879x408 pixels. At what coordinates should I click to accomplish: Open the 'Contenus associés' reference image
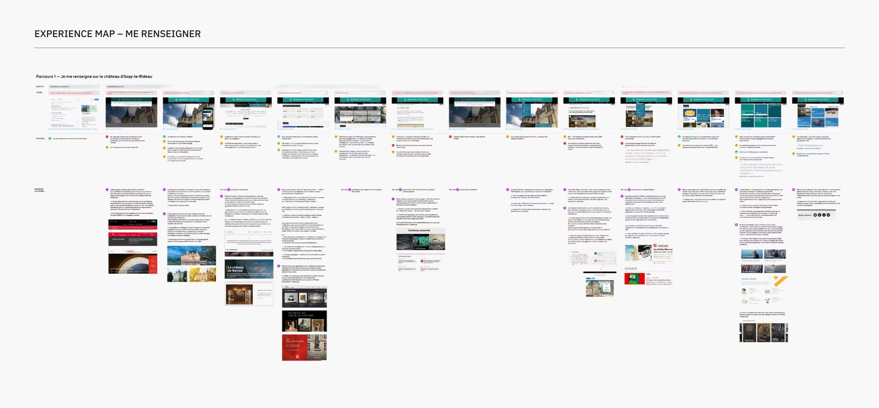[421, 239]
